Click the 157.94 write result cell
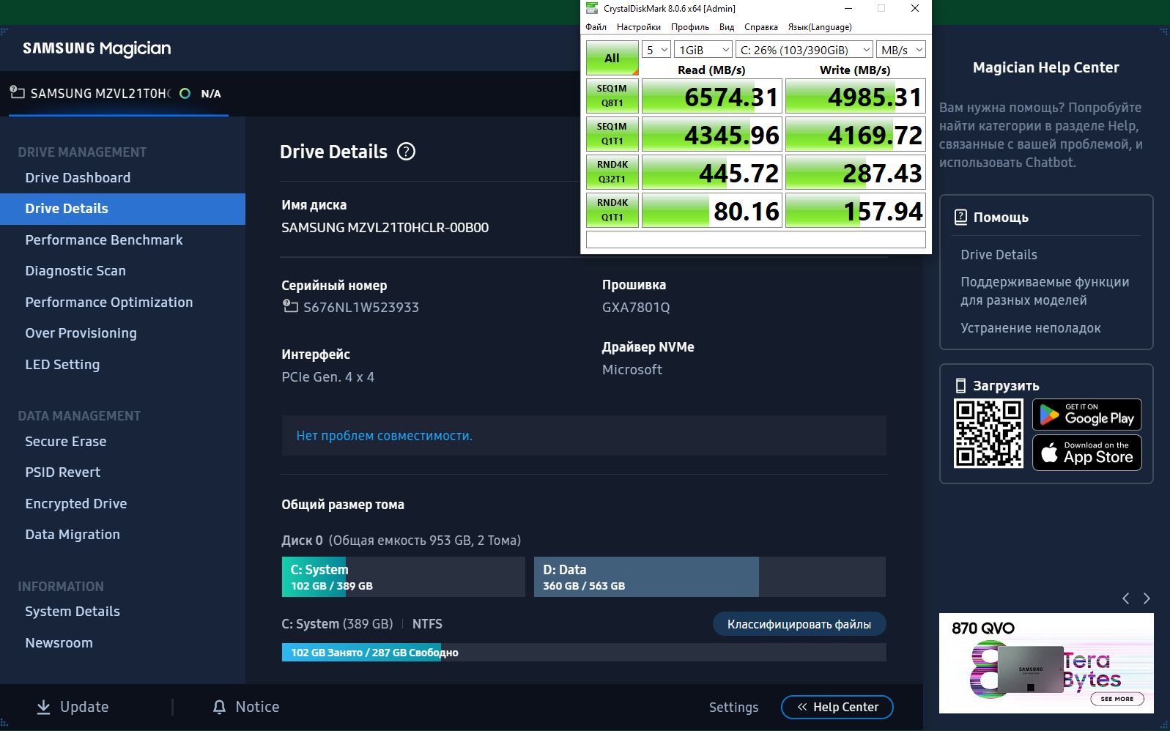 pos(856,210)
